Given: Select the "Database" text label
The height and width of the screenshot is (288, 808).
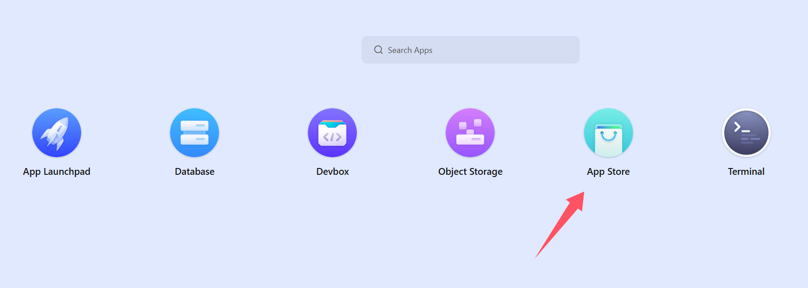Looking at the screenshot, I should [195, 172].
